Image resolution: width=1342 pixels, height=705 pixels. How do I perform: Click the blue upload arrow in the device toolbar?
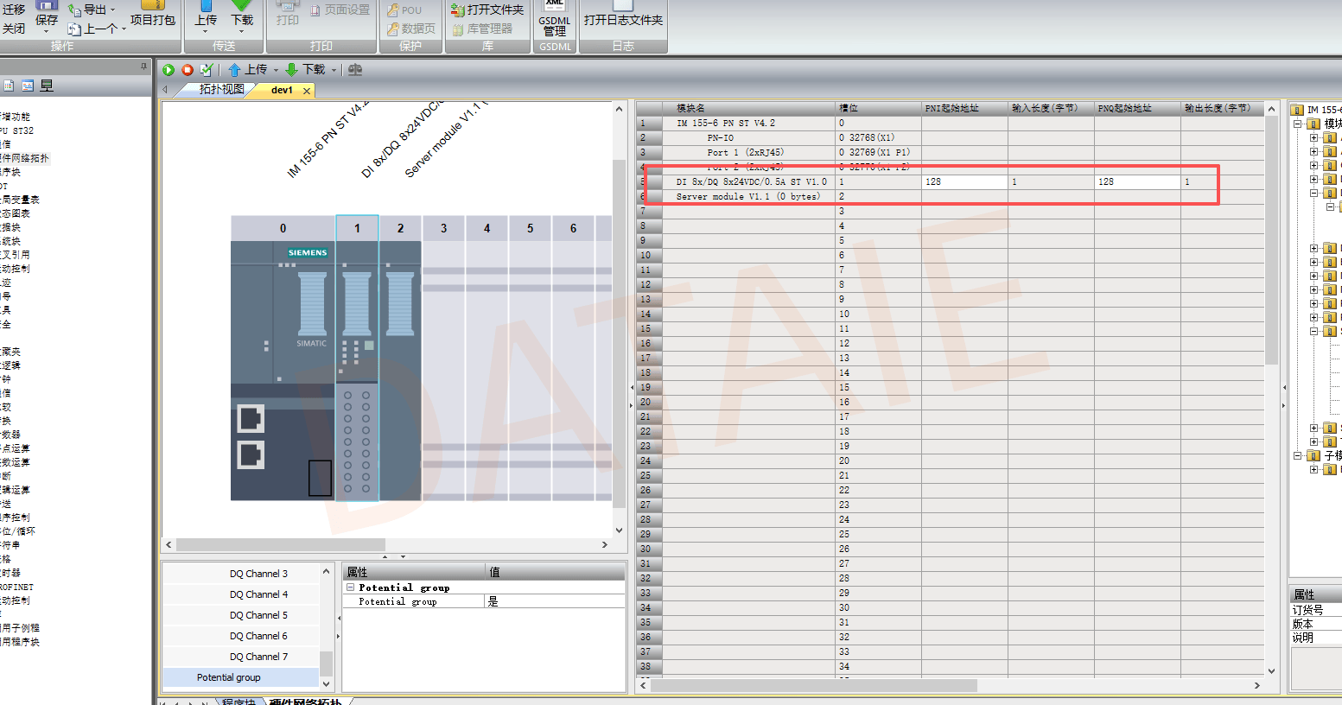(234, 70)
